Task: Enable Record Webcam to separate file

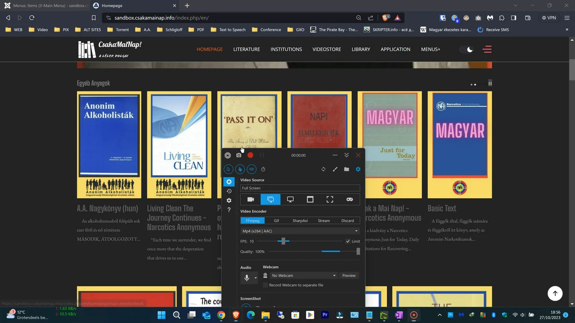Action: coord(265,285)
